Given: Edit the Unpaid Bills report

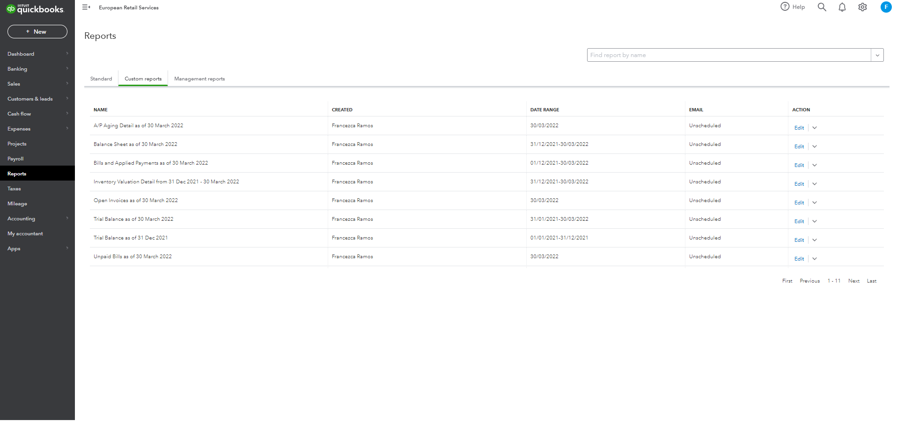Looking at the screenshot, I should pos(799,259).
